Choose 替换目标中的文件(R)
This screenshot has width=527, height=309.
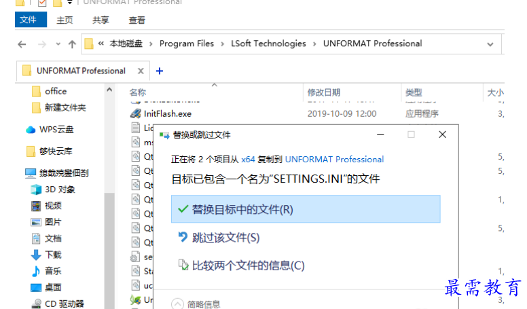click(306, 209)
